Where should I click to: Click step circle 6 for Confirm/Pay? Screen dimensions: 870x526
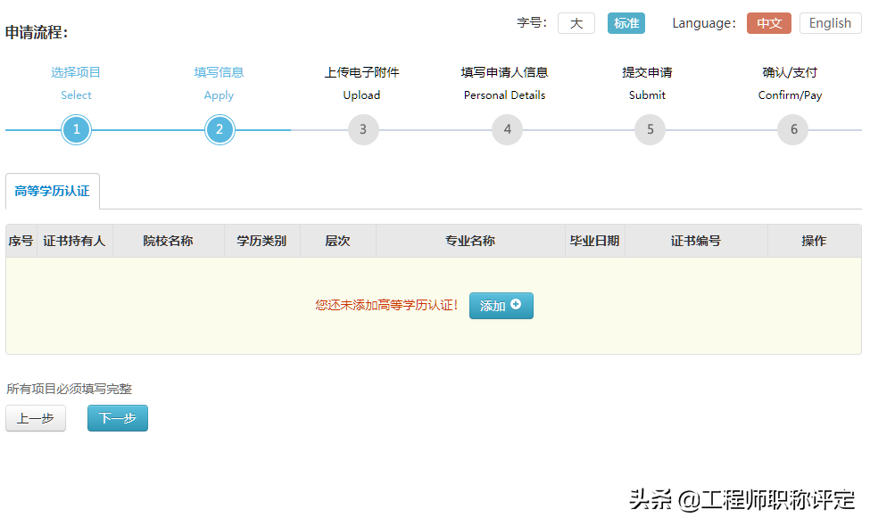point(792,129)
